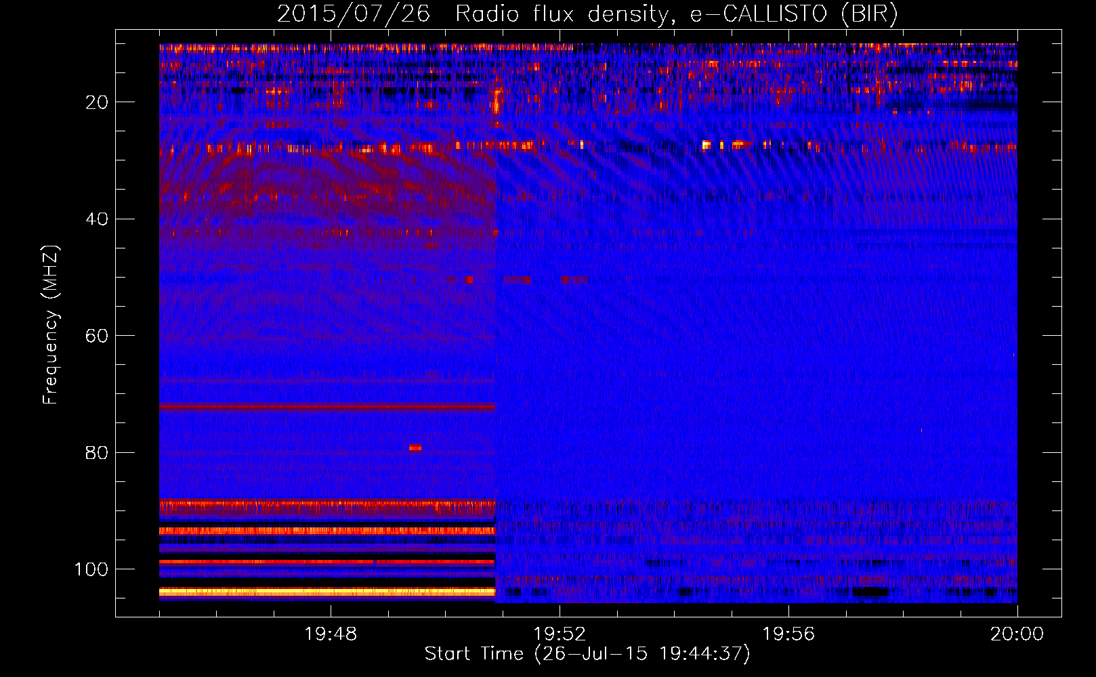Screen dimensions: 1096x677
Task: Select the 19:52 time tick label
Action: [x=560, y=634]
